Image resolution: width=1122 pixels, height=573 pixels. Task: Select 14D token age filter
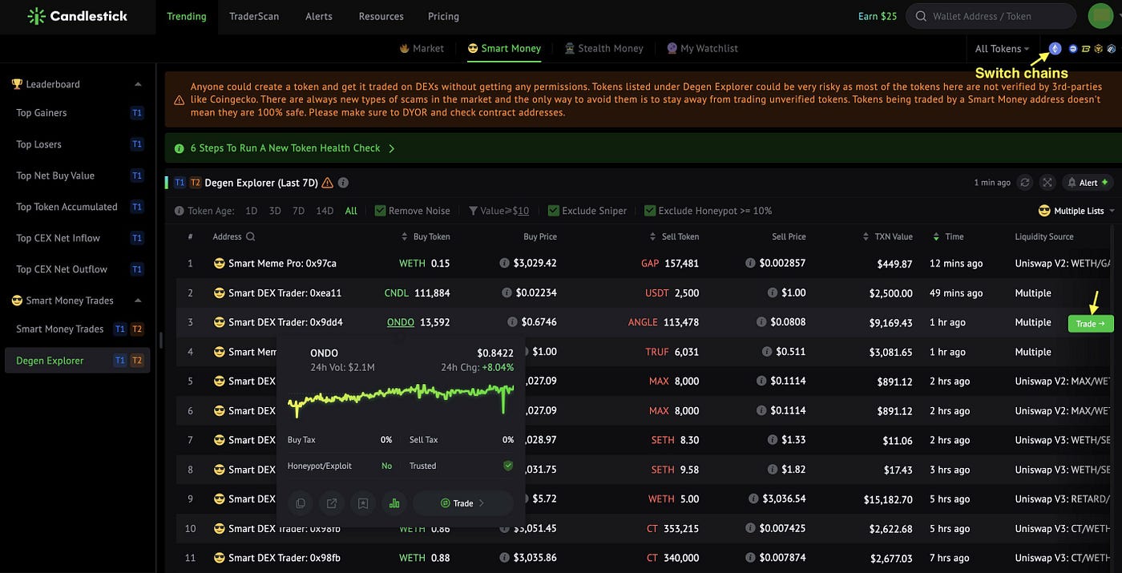tap(325, 211)
